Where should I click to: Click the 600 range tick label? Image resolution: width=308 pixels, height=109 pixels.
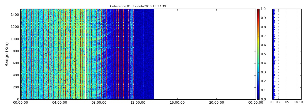point(16,63)
